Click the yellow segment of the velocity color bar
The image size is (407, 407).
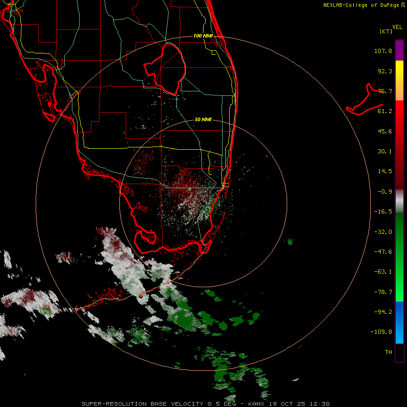[399, 71]
